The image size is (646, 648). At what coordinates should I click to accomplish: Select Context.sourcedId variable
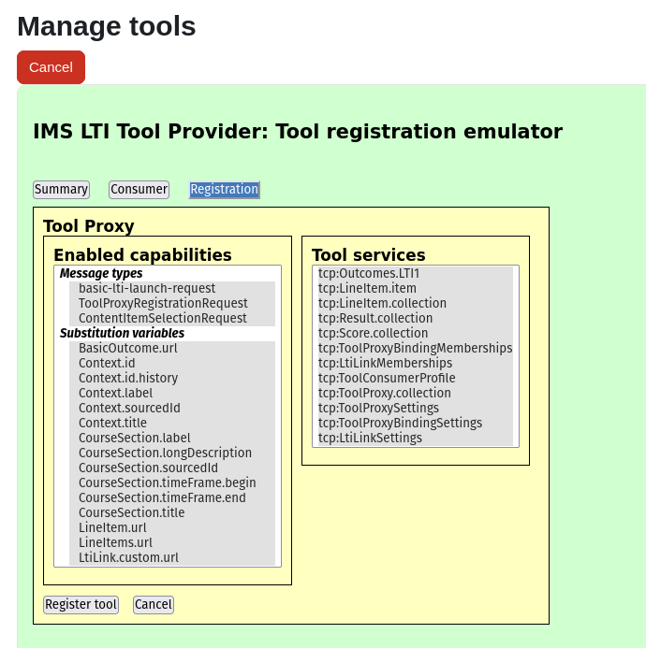(x=172, y=408)
